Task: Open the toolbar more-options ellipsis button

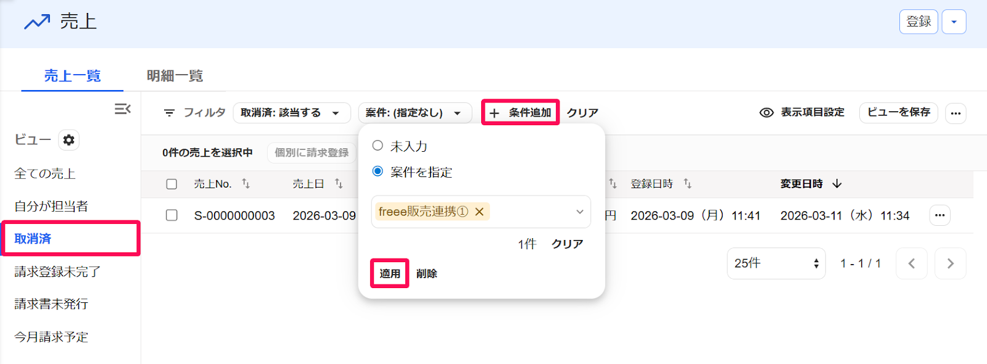Action: [956, 113]
